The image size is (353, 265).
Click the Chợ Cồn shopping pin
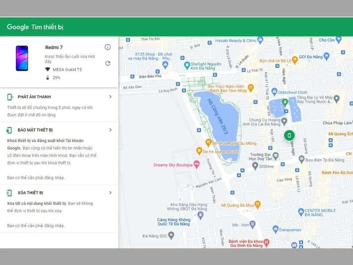[x=338, y=40]
